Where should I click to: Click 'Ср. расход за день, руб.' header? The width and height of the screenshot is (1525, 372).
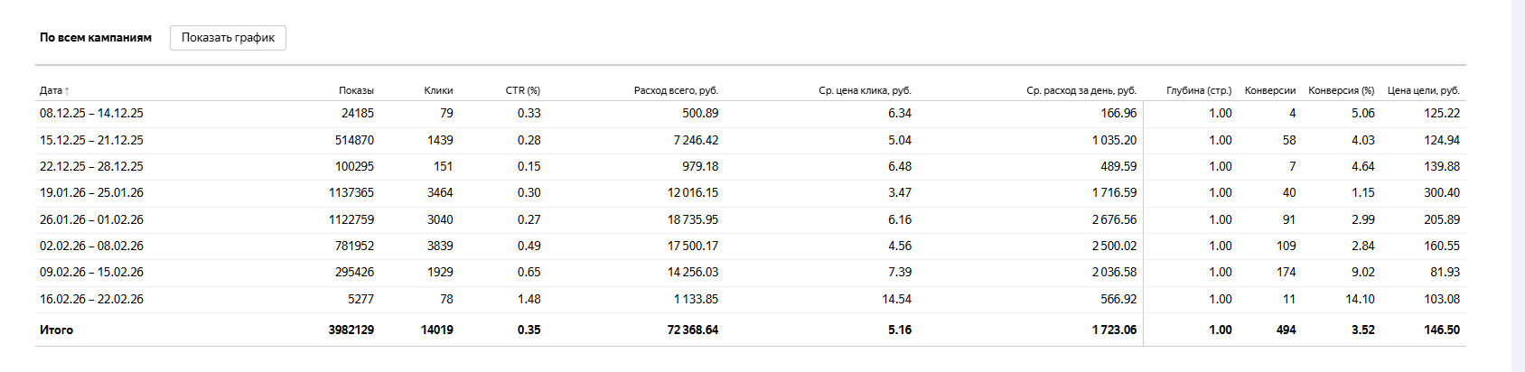[x=1081, y=90]
